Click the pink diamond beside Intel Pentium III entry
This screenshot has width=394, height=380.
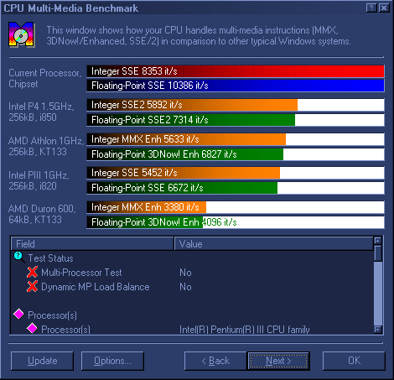[32, 328]
